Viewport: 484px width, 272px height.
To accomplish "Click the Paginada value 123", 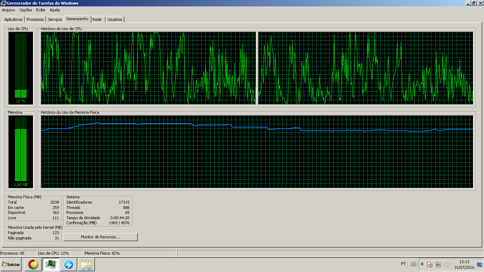I will [56, 233].
